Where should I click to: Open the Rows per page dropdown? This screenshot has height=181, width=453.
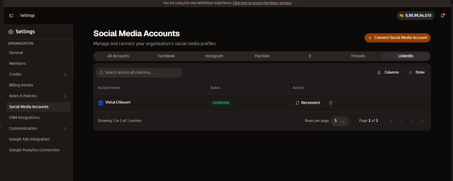(339, 121)
